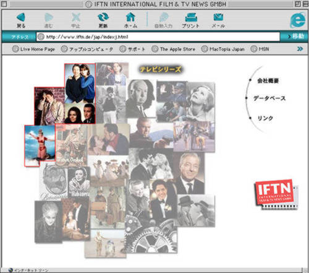The width and height of the screenshot is (309, 273).
Task: Click the アドレス address bar label tab
Action: [x=19, y=37]
